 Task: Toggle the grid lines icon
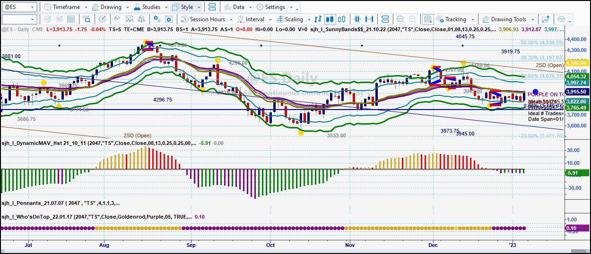(428, 19)
